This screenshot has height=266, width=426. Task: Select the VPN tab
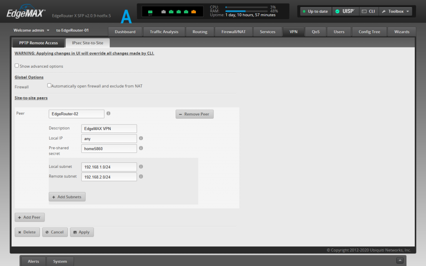[x=293, y=32]
